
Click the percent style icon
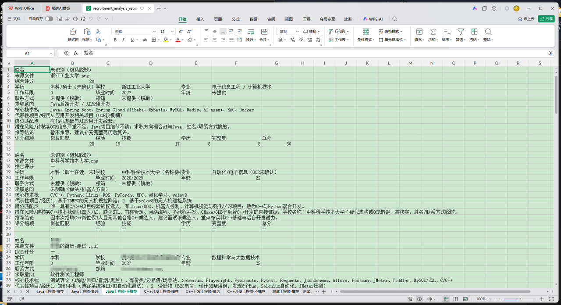tap(292, 40)
